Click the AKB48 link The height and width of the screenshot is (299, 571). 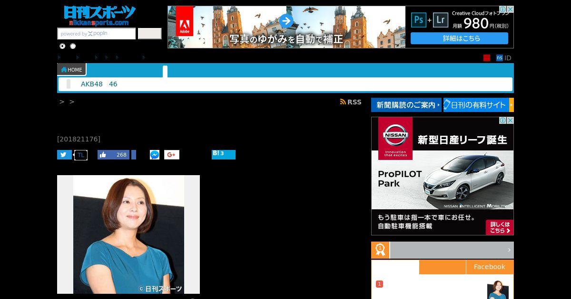(x=92, y=84)
